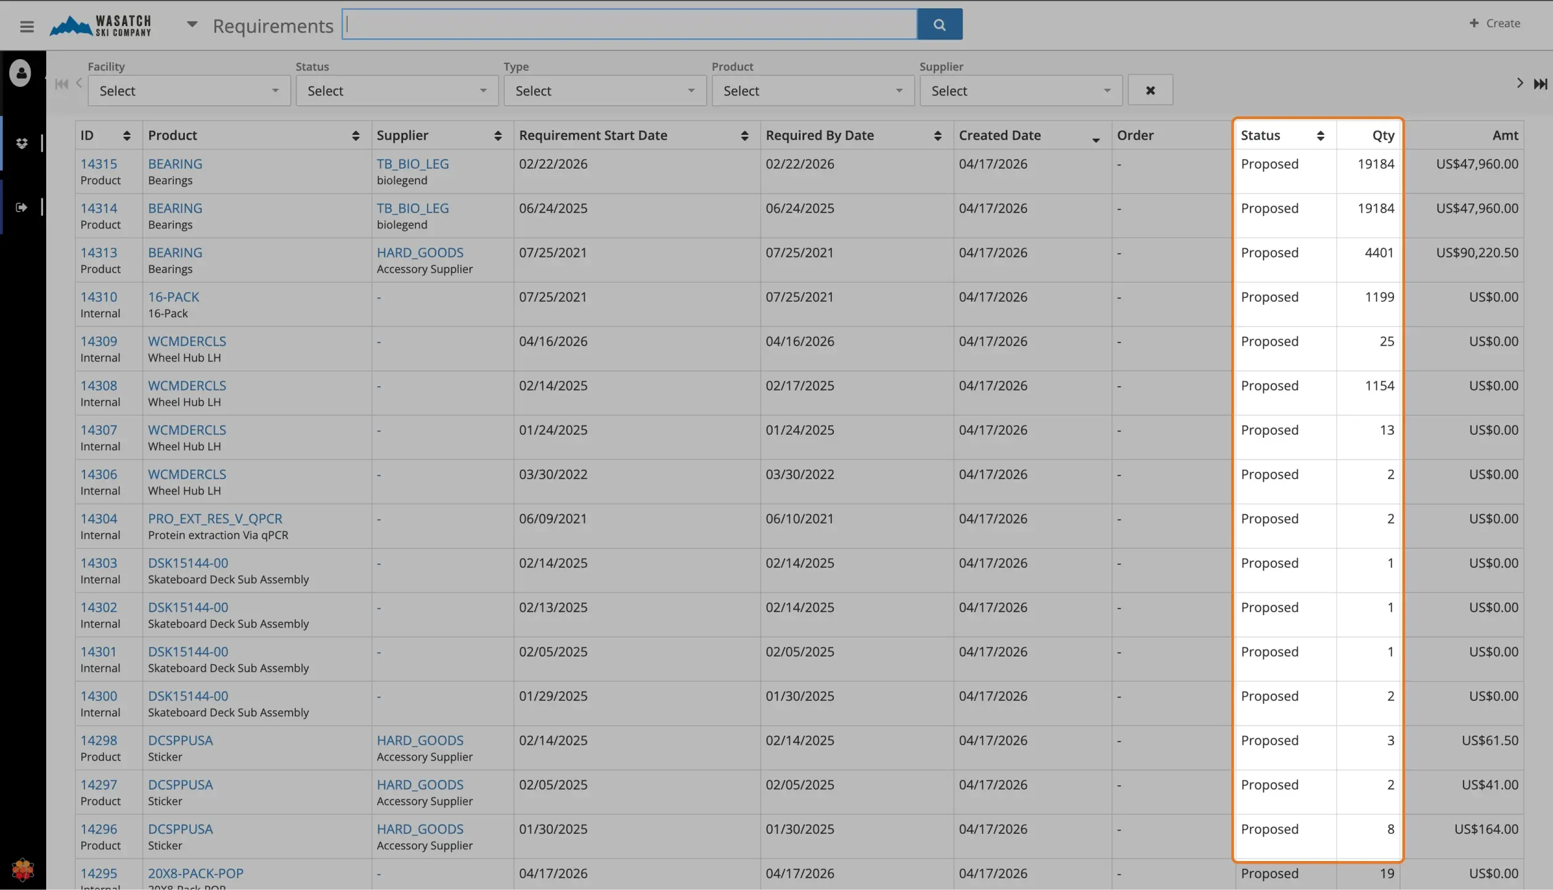Click the search magnifier button
Screen dimensions: 1553x890
coord(939,24)
